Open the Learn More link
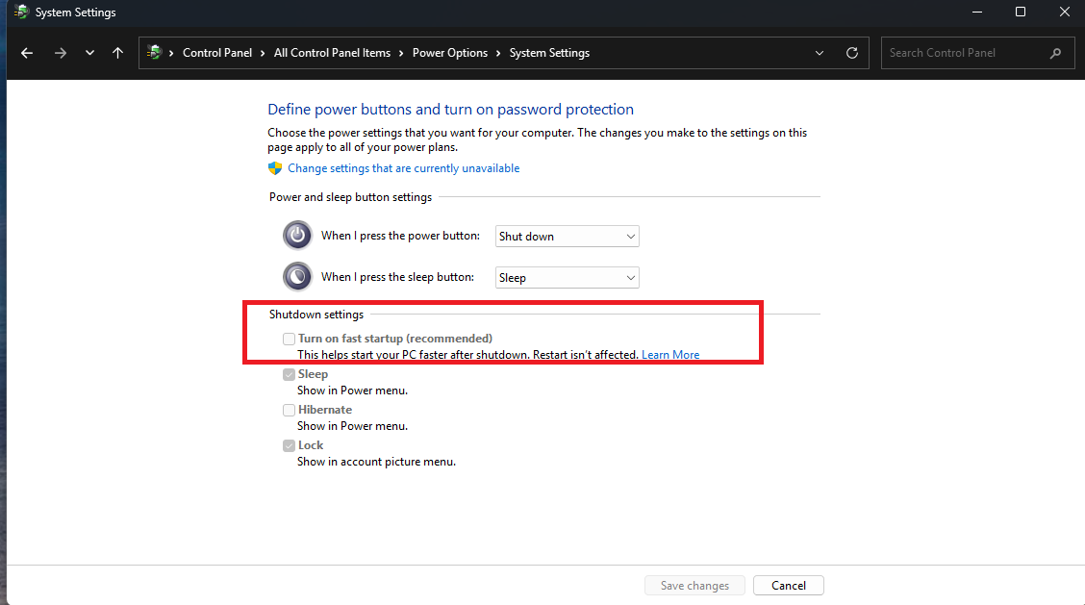The width and height of the screenshot is (1085, 605). pos(669,354)
